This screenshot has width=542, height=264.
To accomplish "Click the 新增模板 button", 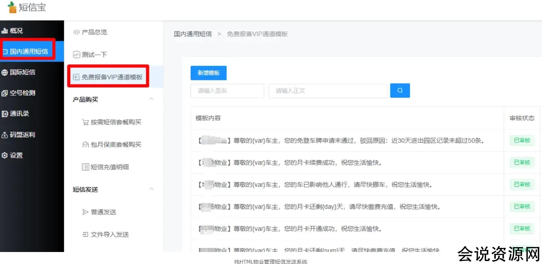I will coord(208,73).
